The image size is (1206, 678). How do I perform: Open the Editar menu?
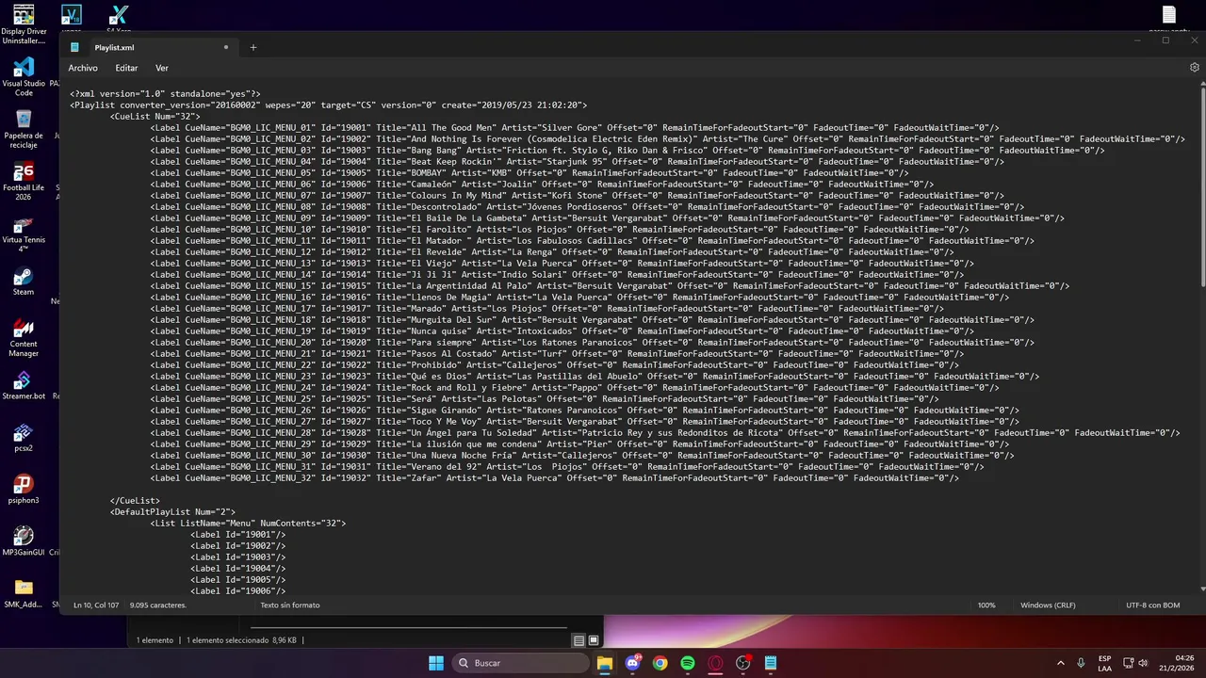[x=126, y=68]
